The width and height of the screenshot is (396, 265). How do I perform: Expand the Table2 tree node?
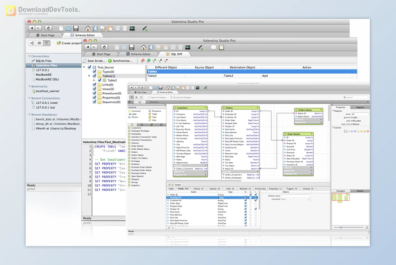(x=94, y=80)
